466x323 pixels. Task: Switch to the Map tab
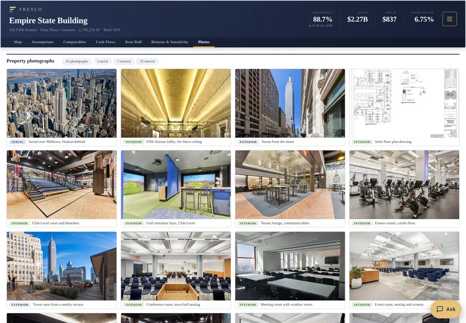[18, 42]
